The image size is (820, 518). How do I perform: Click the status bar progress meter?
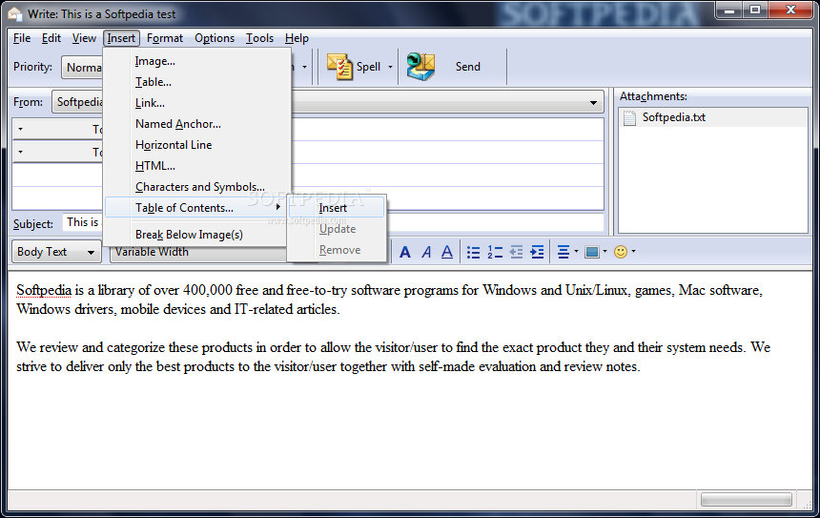[746, 500]
